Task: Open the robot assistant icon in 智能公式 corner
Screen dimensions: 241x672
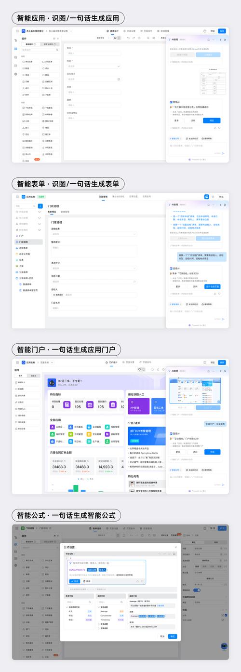Action: 224,645
